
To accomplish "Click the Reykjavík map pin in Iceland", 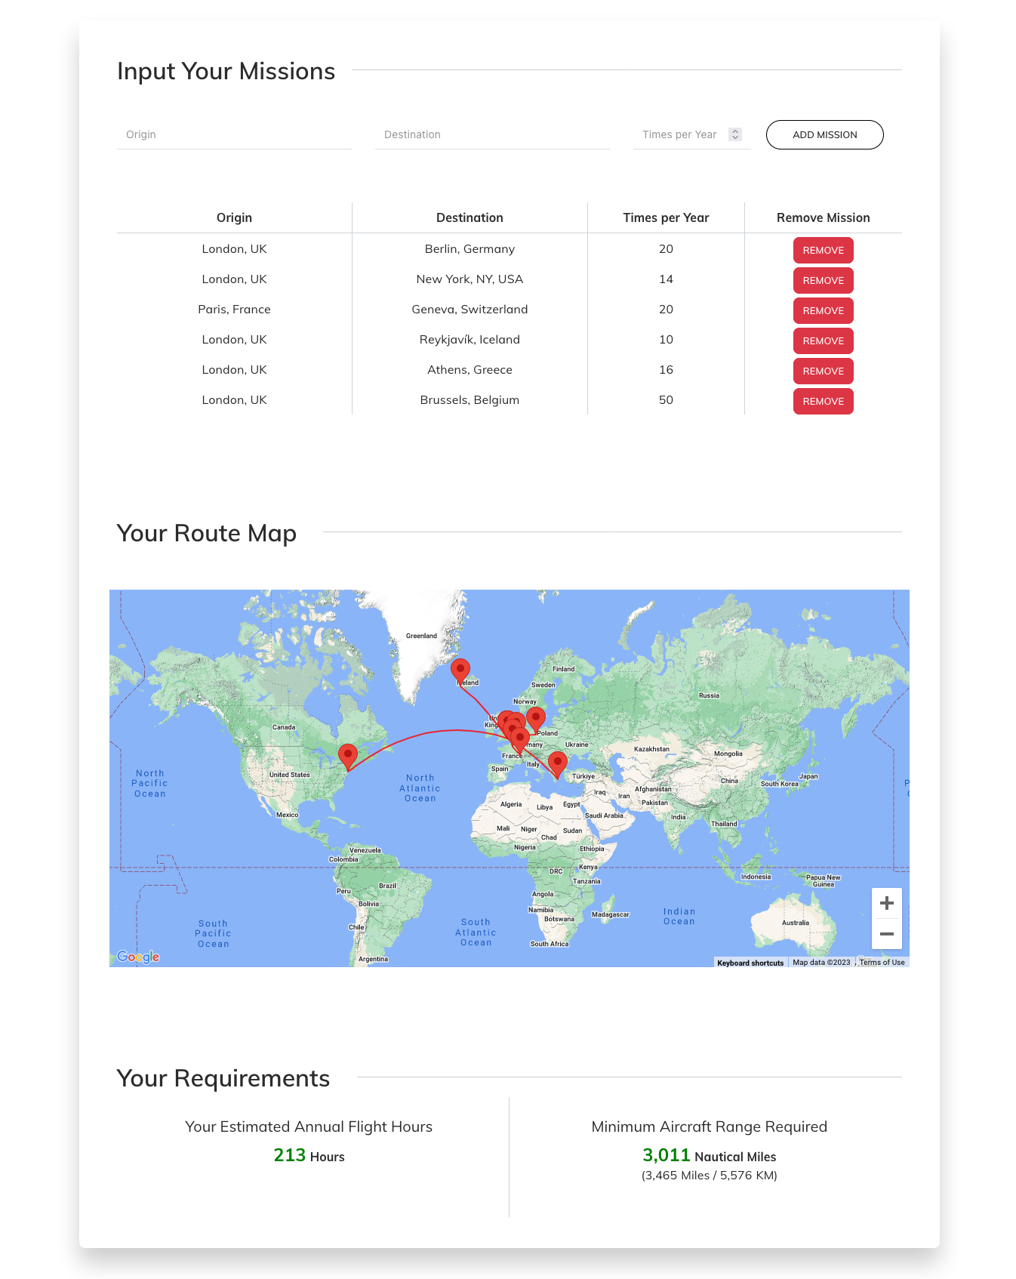I will point(460,671).
